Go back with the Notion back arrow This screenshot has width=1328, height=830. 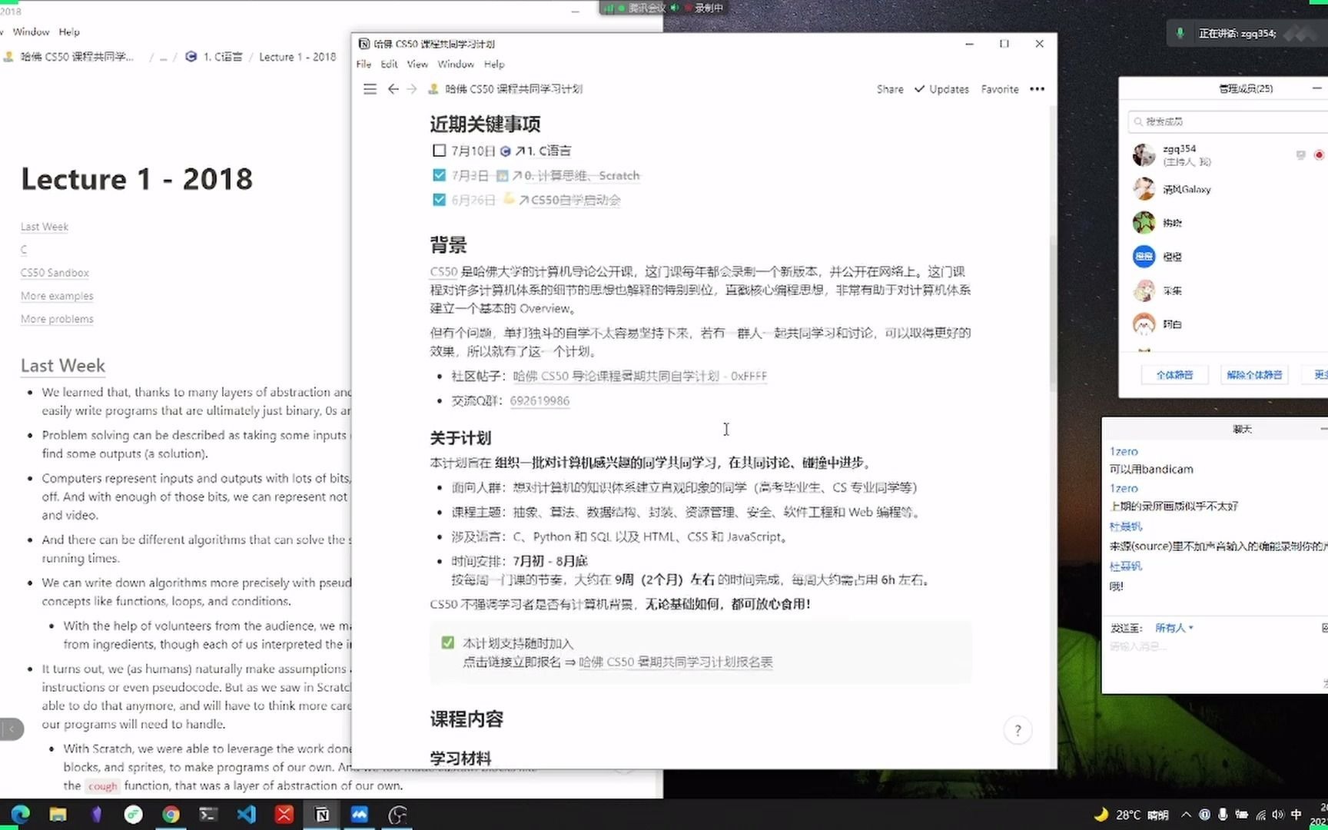tap(393, 89)
